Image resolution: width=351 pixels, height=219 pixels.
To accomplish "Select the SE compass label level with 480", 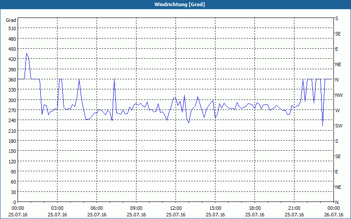I will pyautogui.click(x=338, y=34).
